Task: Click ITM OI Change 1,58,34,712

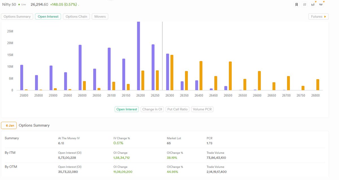Action: pyautogui.click(x=121, y=158)
